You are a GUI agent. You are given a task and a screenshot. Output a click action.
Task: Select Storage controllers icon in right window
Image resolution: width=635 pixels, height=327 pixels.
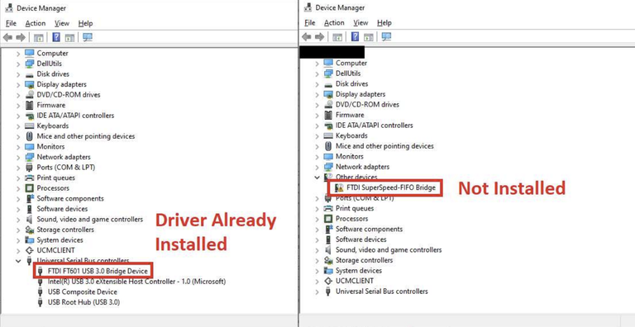tap(328, 260)
